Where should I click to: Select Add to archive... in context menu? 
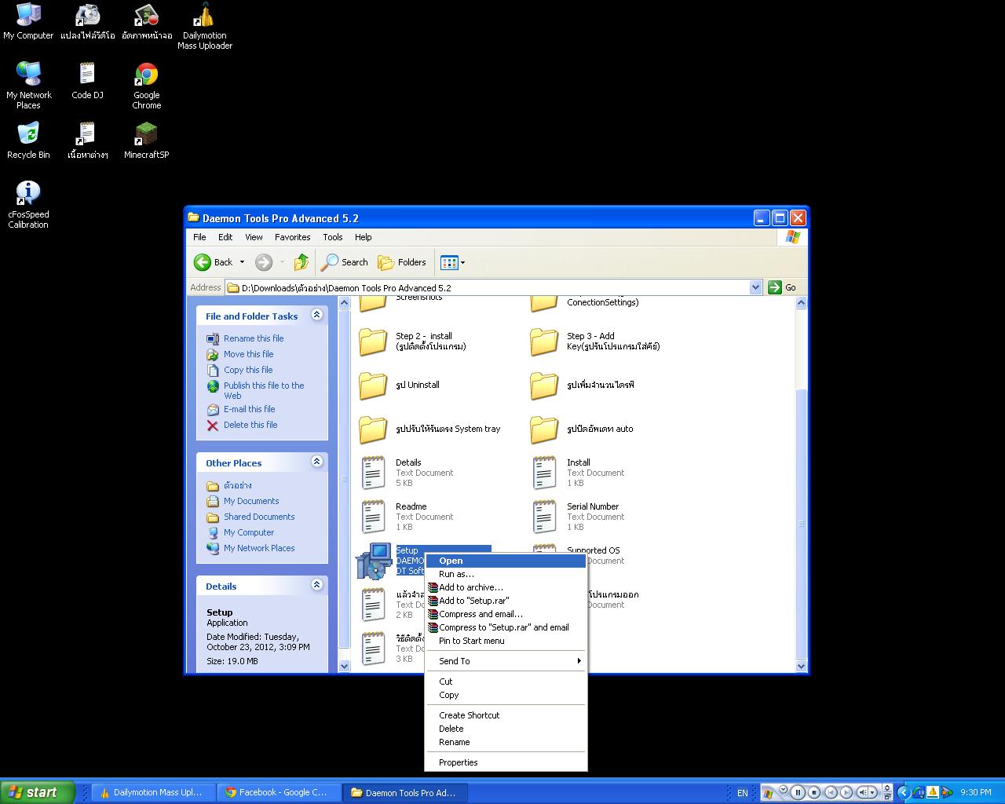pos(506,587)
